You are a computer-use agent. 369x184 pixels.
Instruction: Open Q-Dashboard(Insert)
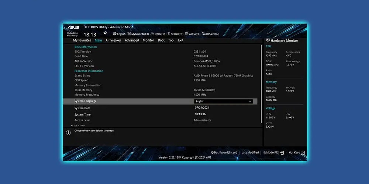pos(224,152)
